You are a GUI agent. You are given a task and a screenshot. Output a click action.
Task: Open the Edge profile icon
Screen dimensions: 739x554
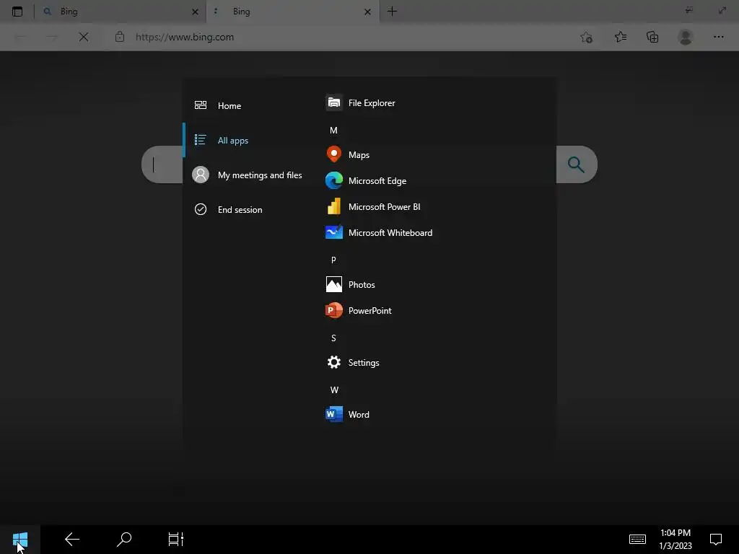tap(686, 37)
